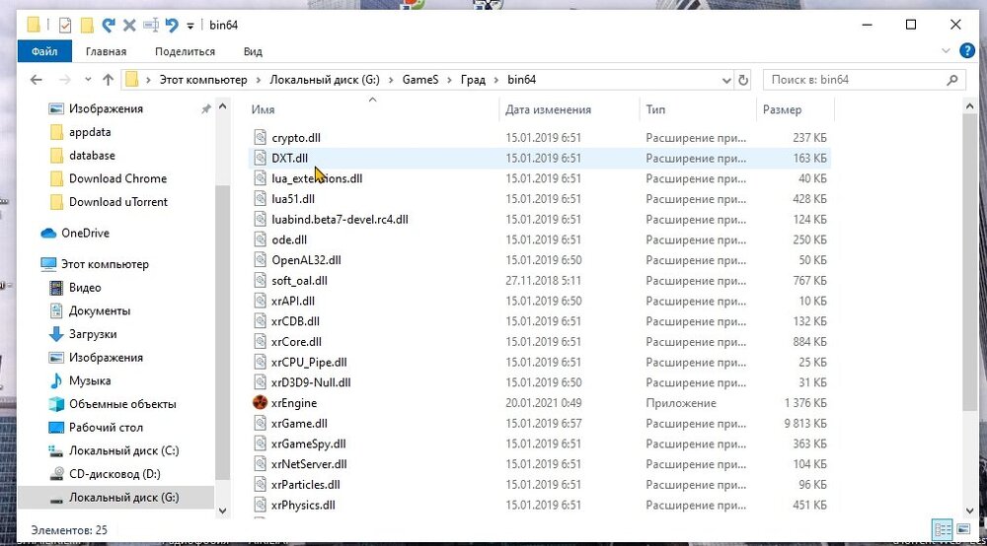This screenshot has height=546, width=987.
Task: Open Объемные объекты in sidebar
Action: tap(122, 404)
